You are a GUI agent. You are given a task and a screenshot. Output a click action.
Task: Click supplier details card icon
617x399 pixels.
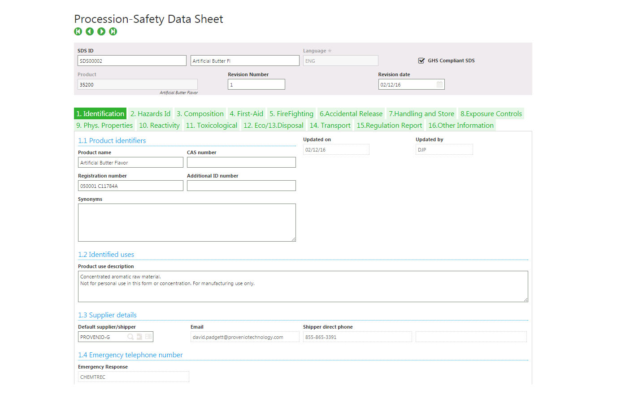(x=148, y=337)
